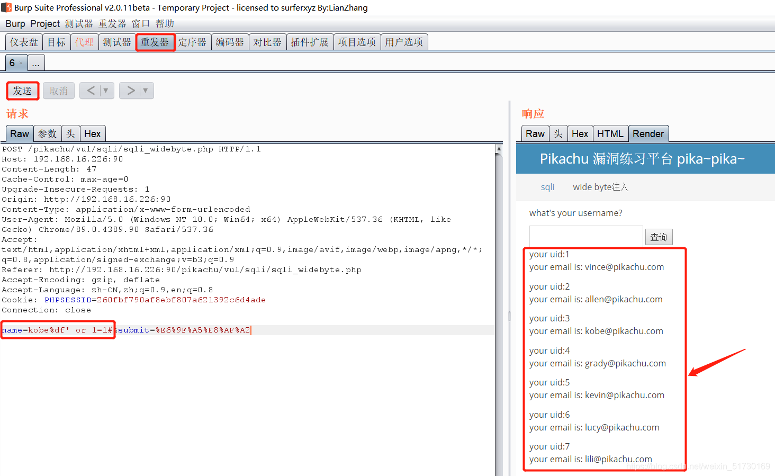Click the Content-Length: 47 header
The image size is (775, 476).
[49, 169]
